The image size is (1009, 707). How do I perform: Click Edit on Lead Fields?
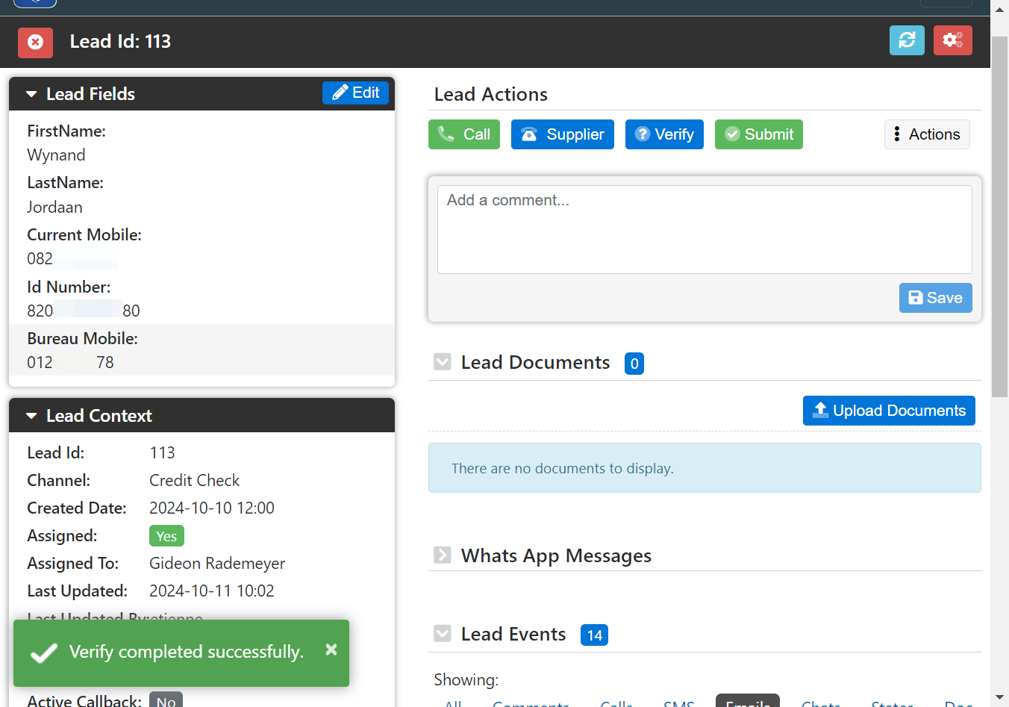355,93
